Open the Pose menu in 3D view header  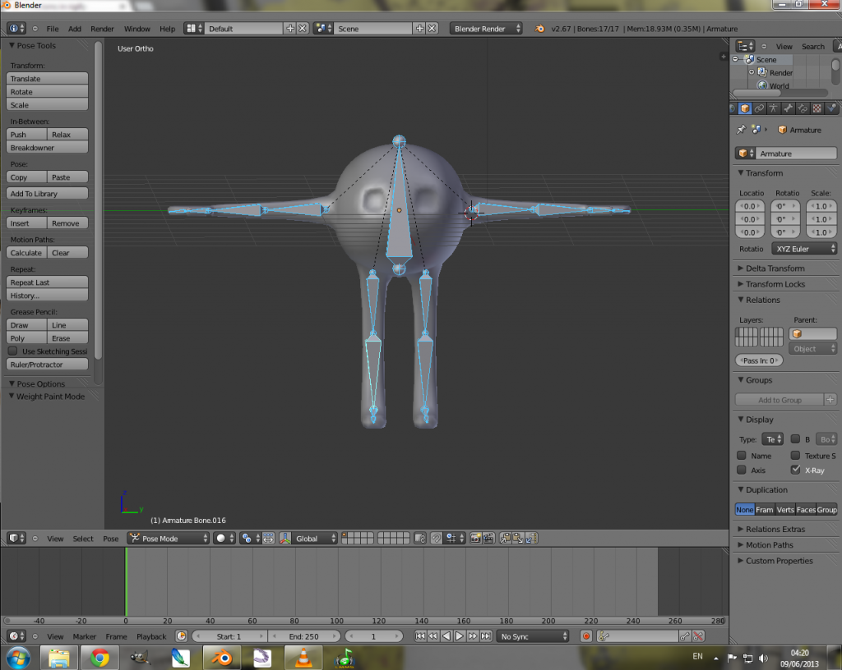[x=111, y=538]
